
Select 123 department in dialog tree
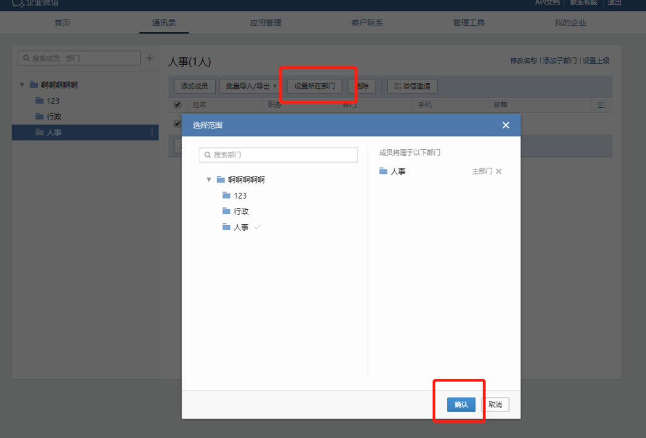tap(240, 195)
